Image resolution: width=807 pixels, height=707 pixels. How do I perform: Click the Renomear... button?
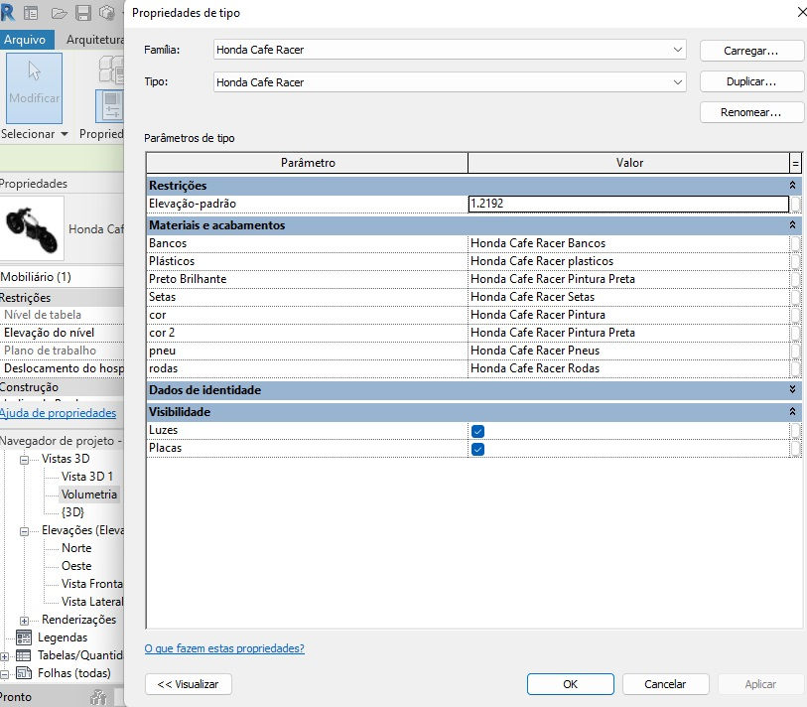(750, 112)
